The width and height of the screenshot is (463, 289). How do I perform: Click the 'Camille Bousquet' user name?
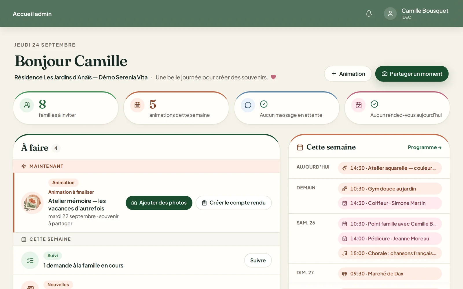click(425, 11)
